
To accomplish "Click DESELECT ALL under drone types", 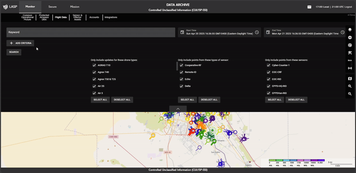I will 122,100.
